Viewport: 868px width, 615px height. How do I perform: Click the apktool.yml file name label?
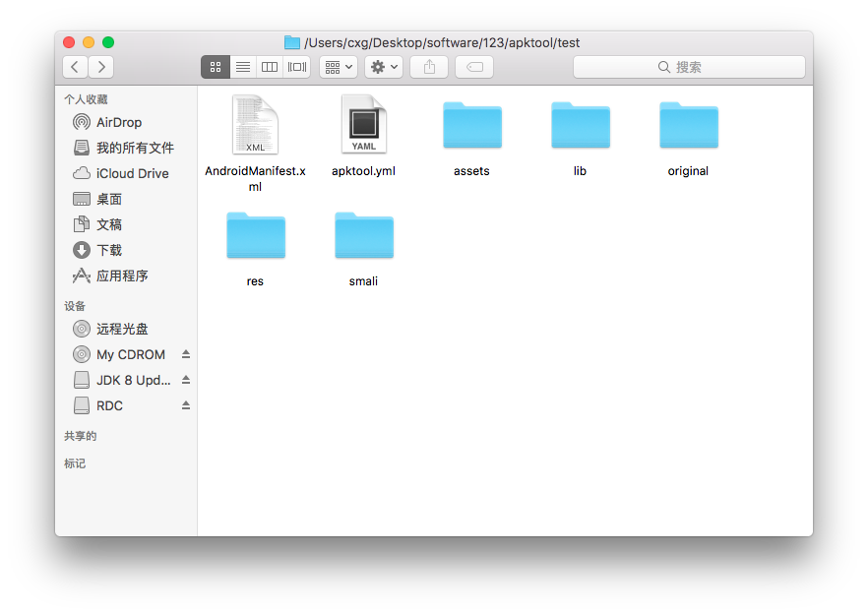[364, 171]
